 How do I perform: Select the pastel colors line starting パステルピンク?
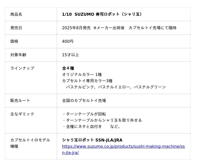116,87
